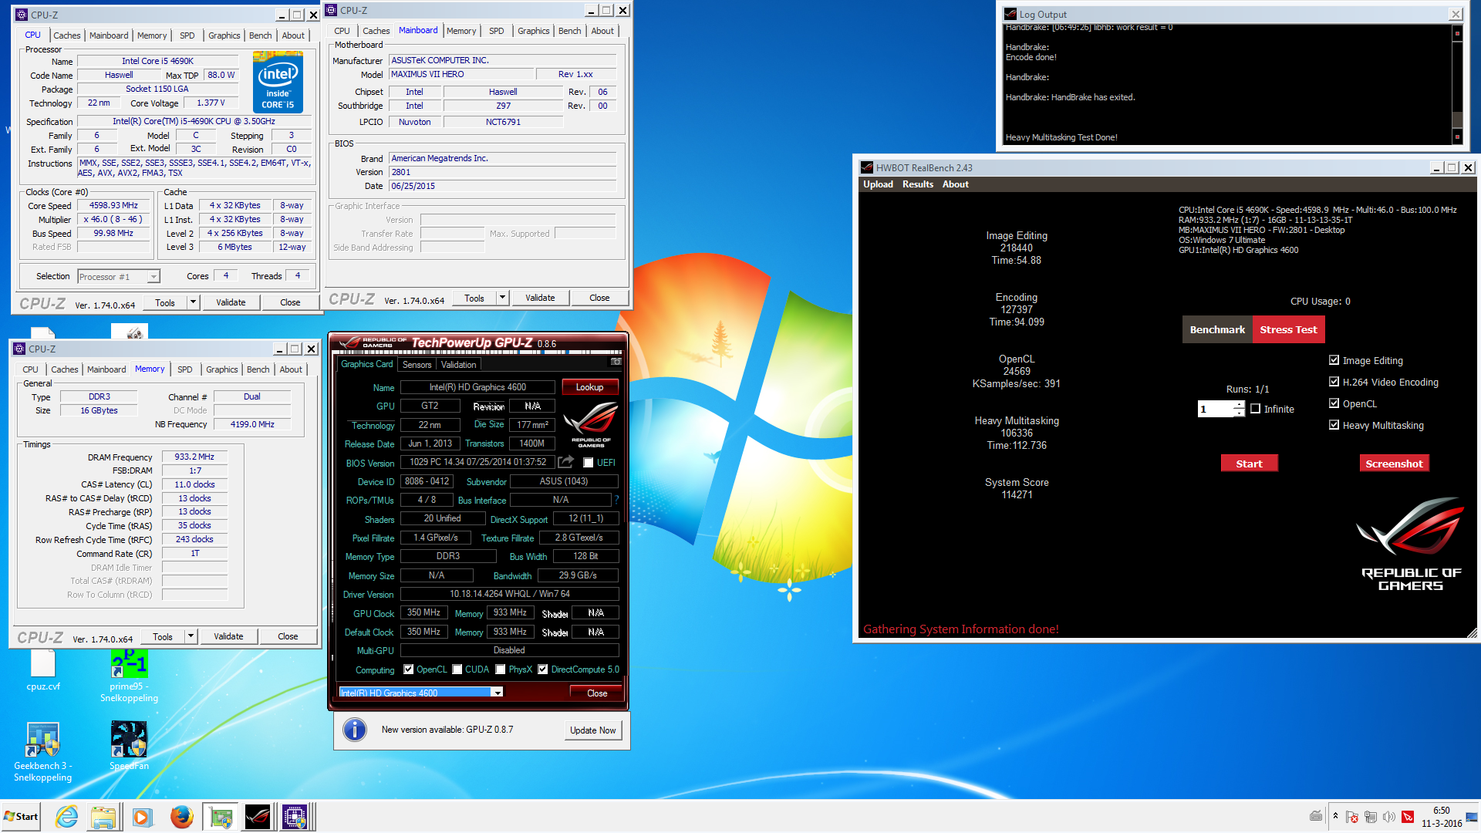Click the taskbar clock showing 6:50
This screenshot has height=833, width=1481.
click(1442, 817)
